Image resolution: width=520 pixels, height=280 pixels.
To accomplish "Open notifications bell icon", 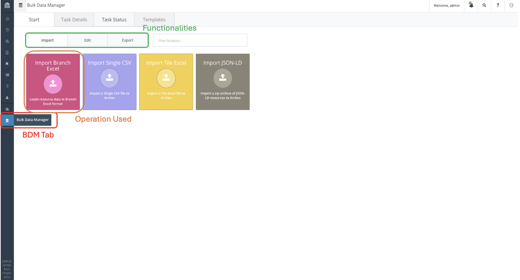I will (x=471, y=5).
